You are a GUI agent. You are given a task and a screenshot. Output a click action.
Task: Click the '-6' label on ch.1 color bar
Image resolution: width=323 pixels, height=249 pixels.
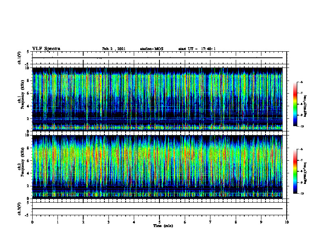tap(301, 82)
